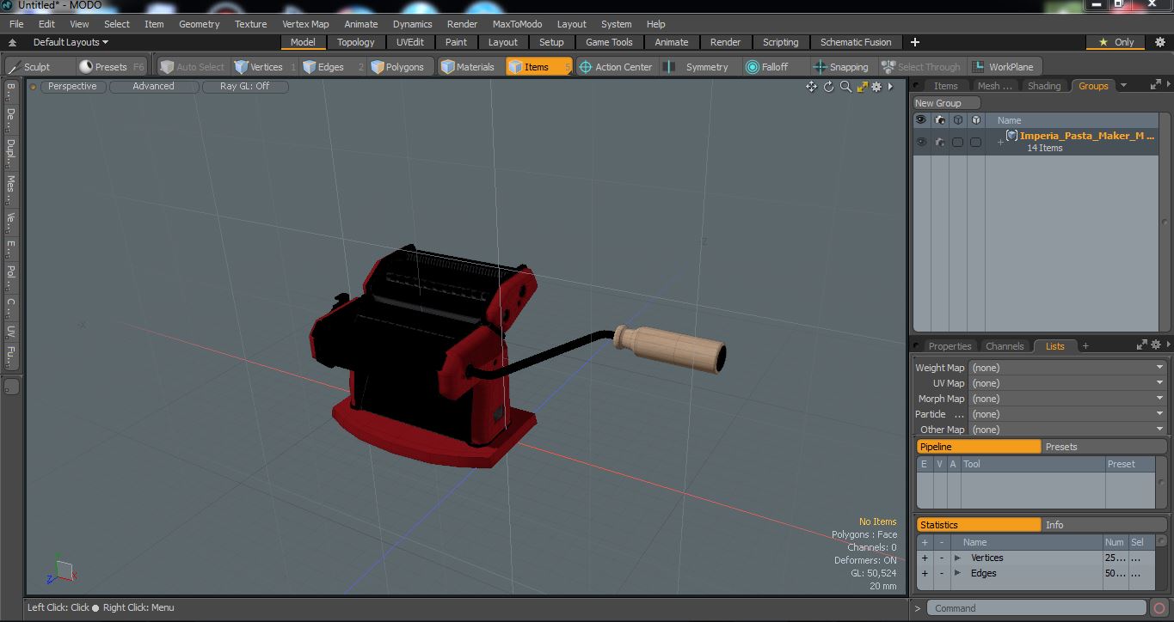Toggle the star Only layout filter
This screenshot has height=622, width=1174.
1116,42
